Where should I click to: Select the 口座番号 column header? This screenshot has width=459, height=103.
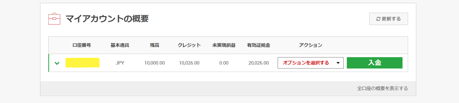pos(82,45)
